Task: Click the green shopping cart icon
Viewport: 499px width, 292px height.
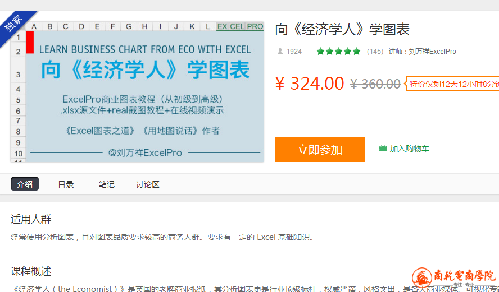Action: tap(383, 148)
